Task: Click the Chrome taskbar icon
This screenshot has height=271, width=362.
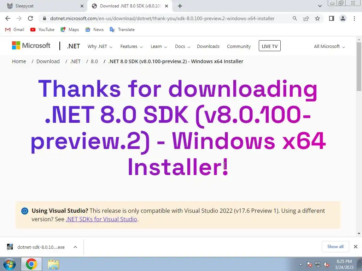Action: pyautogui.click(x=31, y=264)
